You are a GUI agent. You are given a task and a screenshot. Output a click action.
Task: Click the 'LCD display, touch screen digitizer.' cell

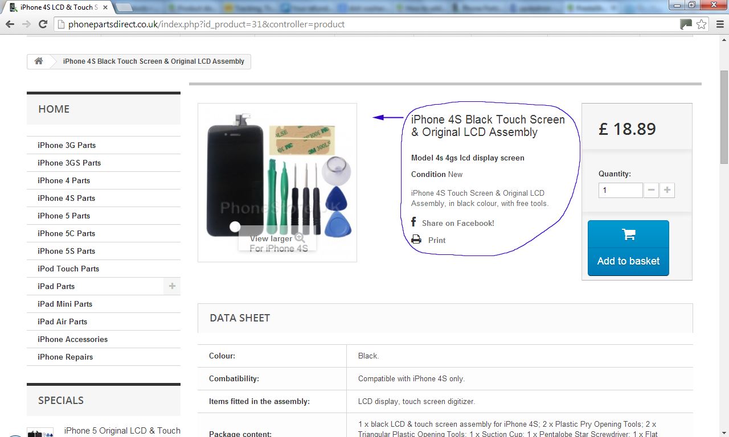click(416, 401)
